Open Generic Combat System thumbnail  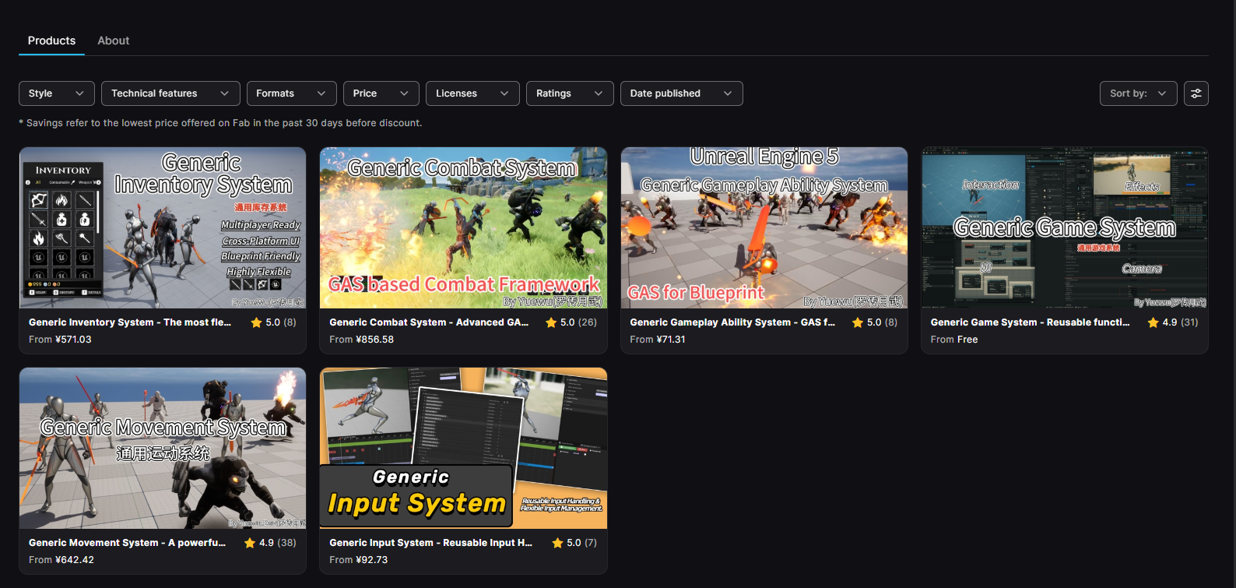463,227
